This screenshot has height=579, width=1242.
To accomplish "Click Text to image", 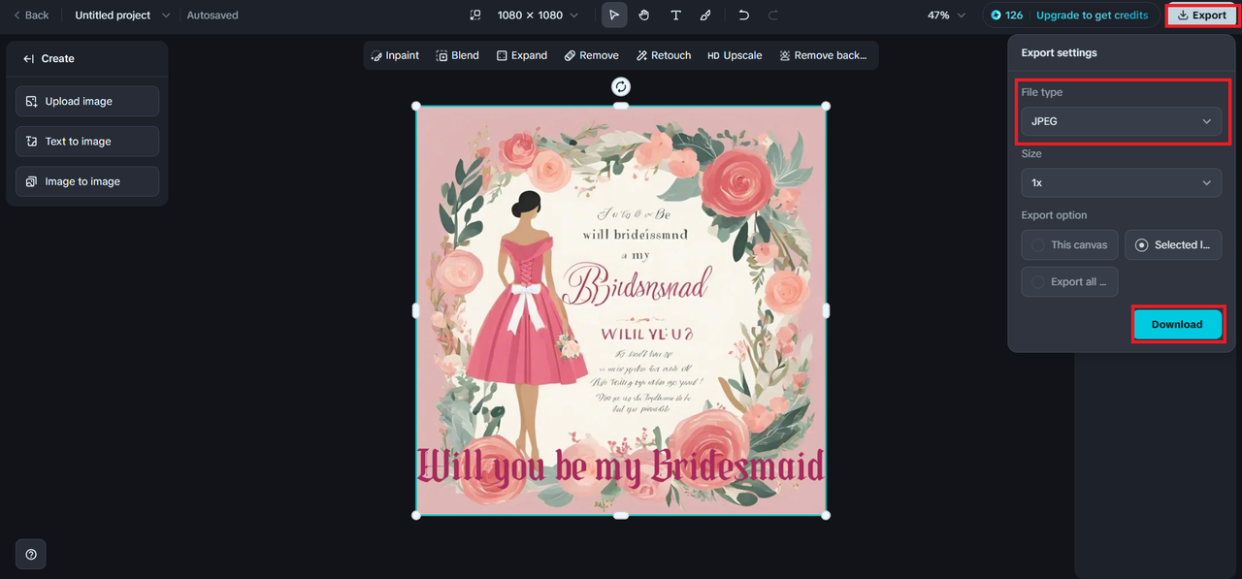I will 87,142.
